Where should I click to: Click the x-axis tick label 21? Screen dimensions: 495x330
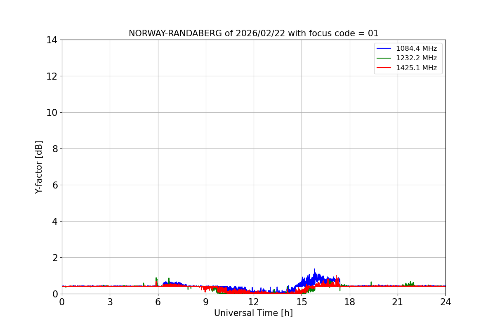[x=398, y=302]
